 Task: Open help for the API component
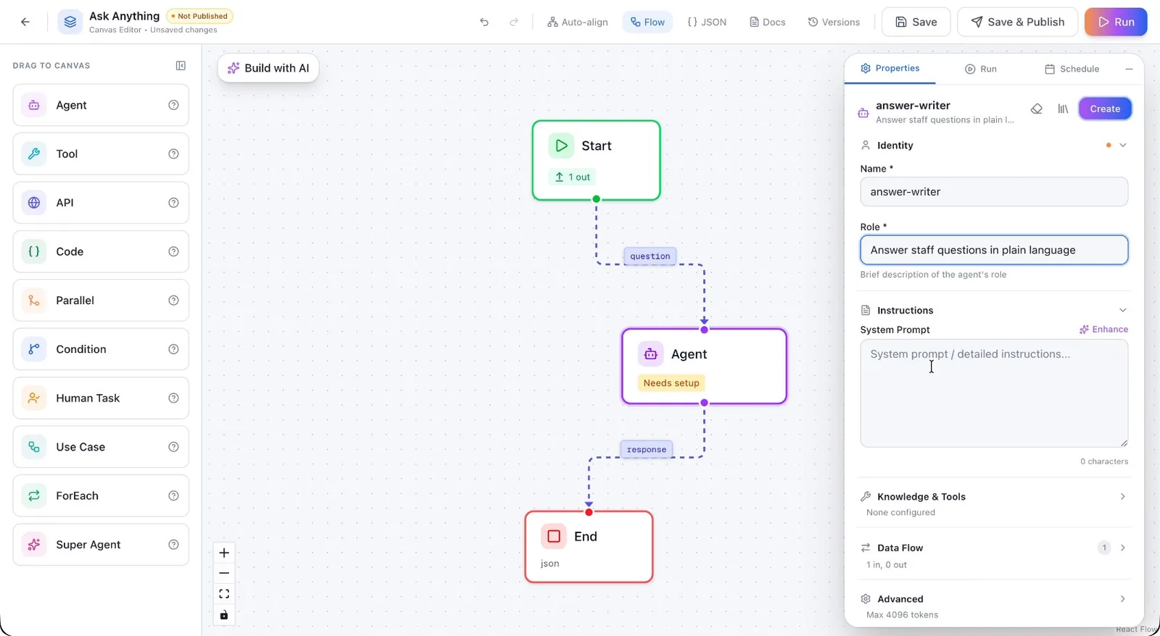coord(173,203)
